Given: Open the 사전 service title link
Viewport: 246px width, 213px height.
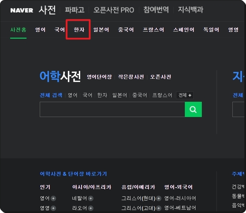Looking at the screenshot, I should [x=47, y=10].
